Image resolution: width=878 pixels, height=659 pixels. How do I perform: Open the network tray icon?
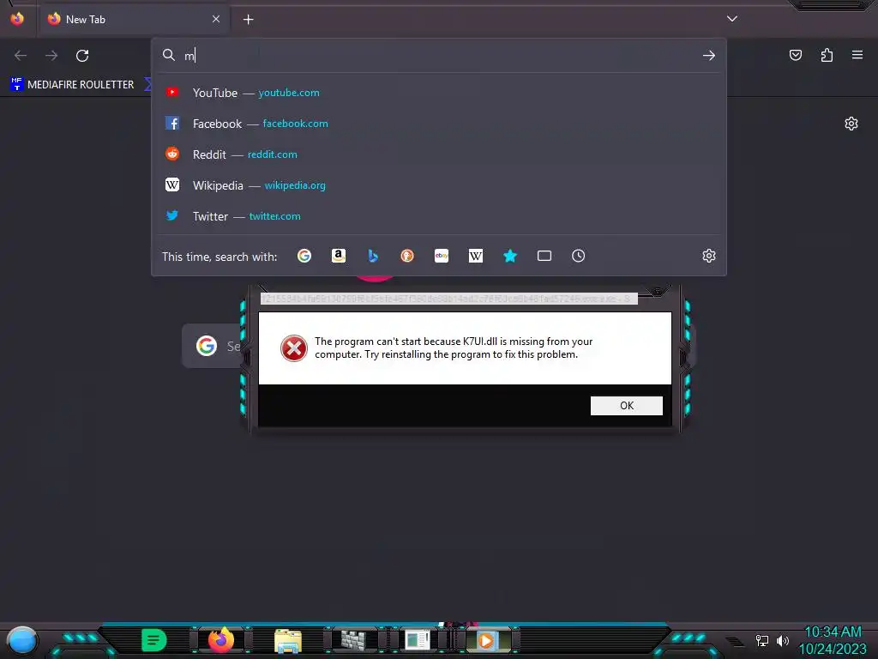762,640
